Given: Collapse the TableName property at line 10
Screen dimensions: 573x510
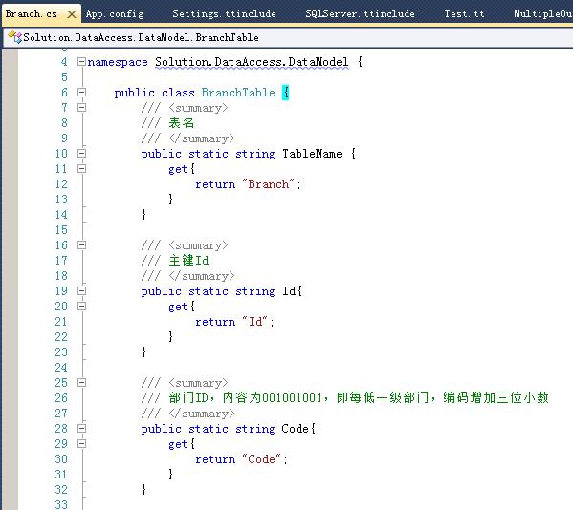Looking at the screenshot, I should point(81,153).
